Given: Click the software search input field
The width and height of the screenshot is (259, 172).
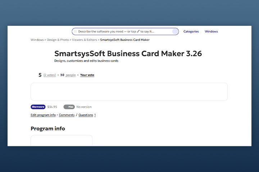Looking at the screenshot, I should pos(125,32).
